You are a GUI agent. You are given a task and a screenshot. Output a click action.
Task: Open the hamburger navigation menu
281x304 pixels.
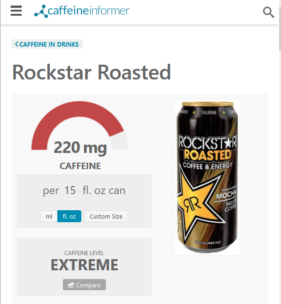16,11
